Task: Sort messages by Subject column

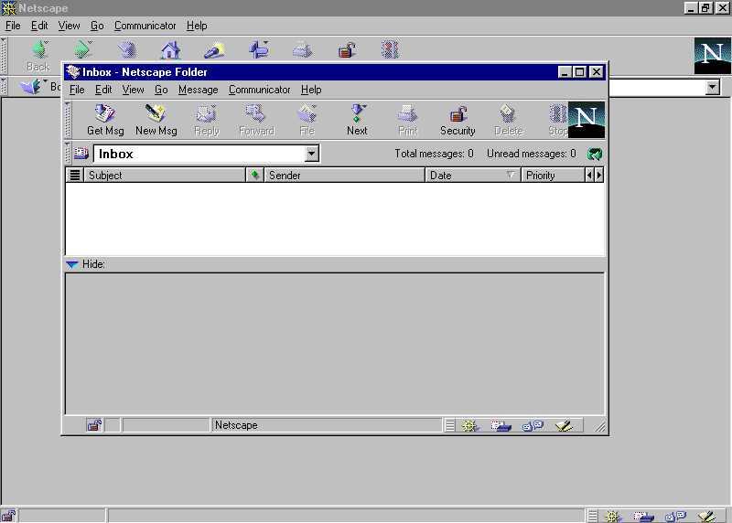Action: click(x=165, y=176)
